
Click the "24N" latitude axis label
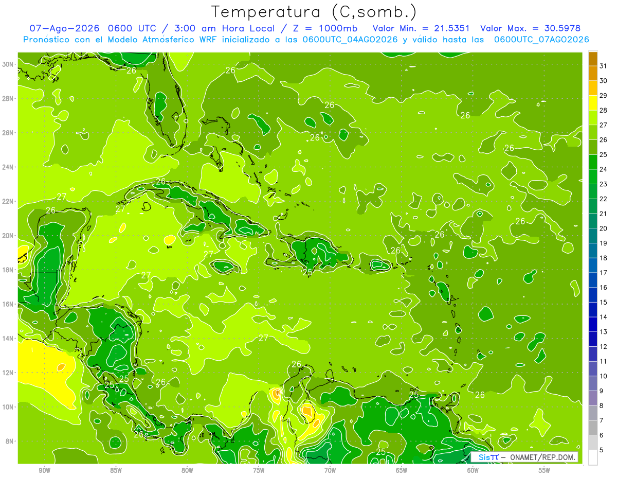click(x=9, y=167)
